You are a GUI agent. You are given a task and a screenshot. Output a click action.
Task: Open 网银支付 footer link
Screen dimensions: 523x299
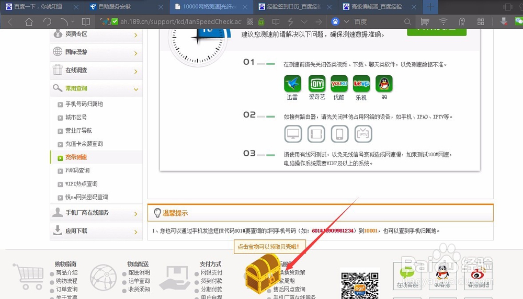click(x=211, y=272)
